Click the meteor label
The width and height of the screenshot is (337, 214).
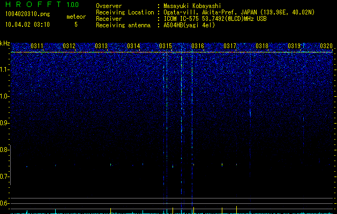coord(76,17)
